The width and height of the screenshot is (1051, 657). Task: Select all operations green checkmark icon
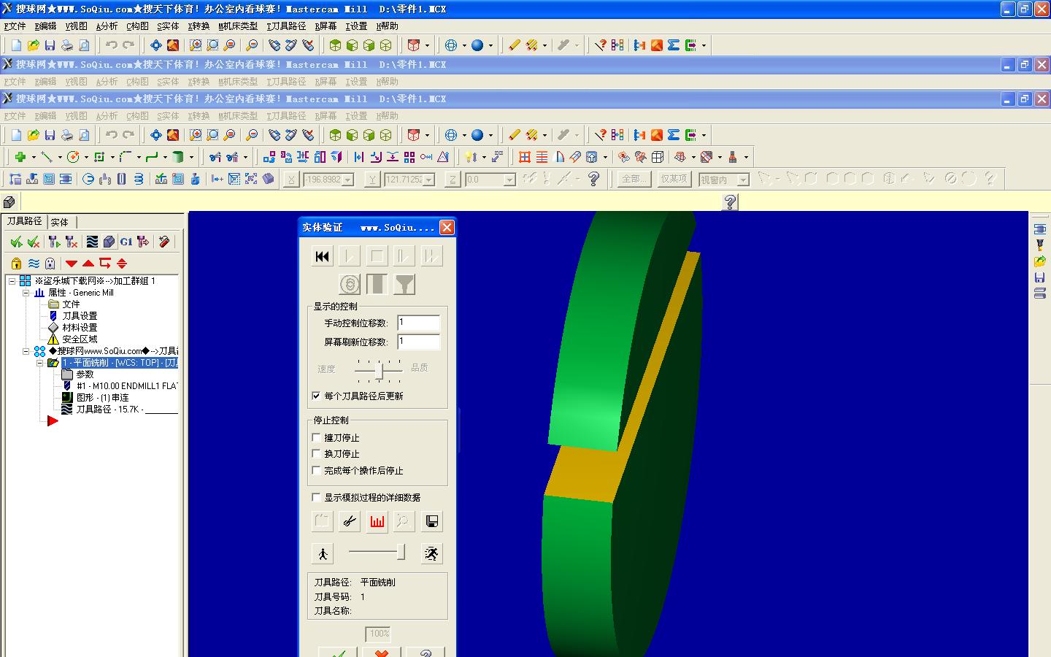[15, 242]
